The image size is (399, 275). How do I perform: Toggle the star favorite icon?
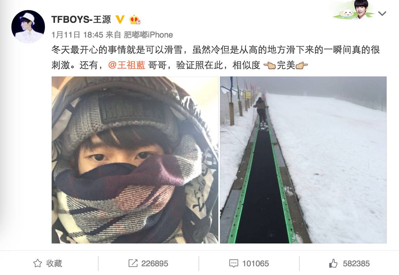click(x=38, y=263)
